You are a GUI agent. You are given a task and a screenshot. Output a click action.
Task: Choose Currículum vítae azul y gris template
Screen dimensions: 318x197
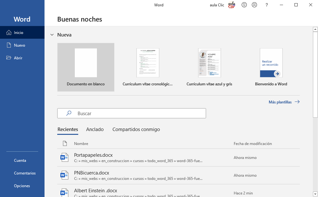pyautogui.click(x=209, y=67)
